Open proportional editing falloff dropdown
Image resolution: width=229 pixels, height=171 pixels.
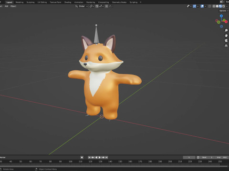click(x=111, y=6)
